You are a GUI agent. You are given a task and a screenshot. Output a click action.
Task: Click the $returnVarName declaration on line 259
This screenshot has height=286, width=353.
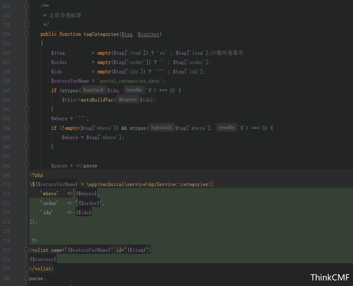70,81
